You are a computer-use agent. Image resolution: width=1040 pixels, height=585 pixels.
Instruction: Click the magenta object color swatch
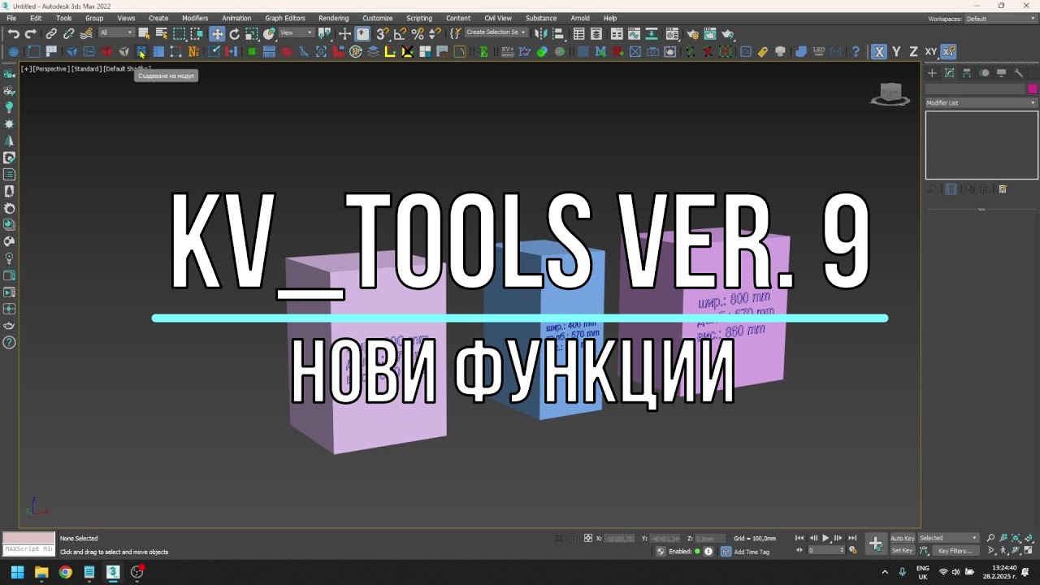[1033, 89]
